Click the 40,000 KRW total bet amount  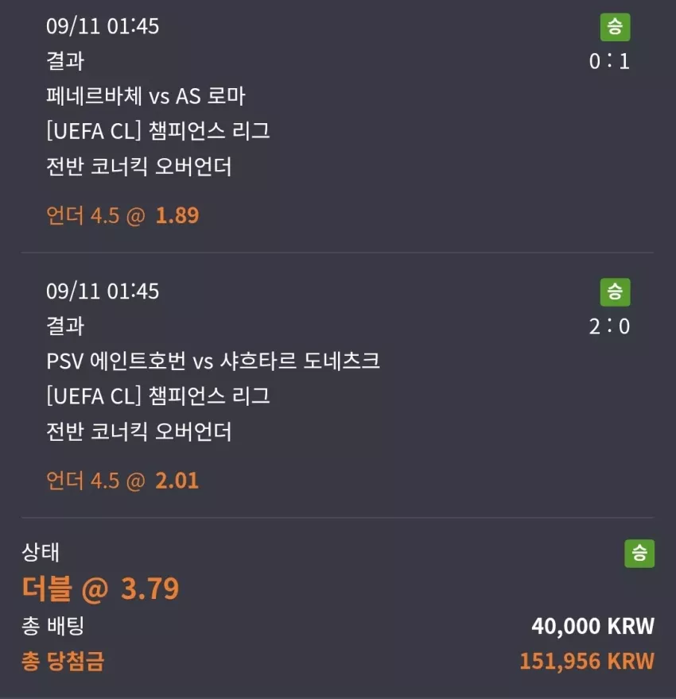pyautogui.click(x=593, y=625)
